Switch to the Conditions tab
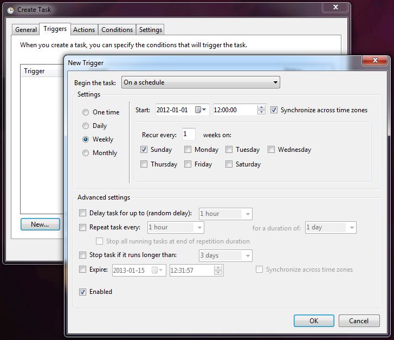This screenshot has width=394, height=340. tap(117, 30)
